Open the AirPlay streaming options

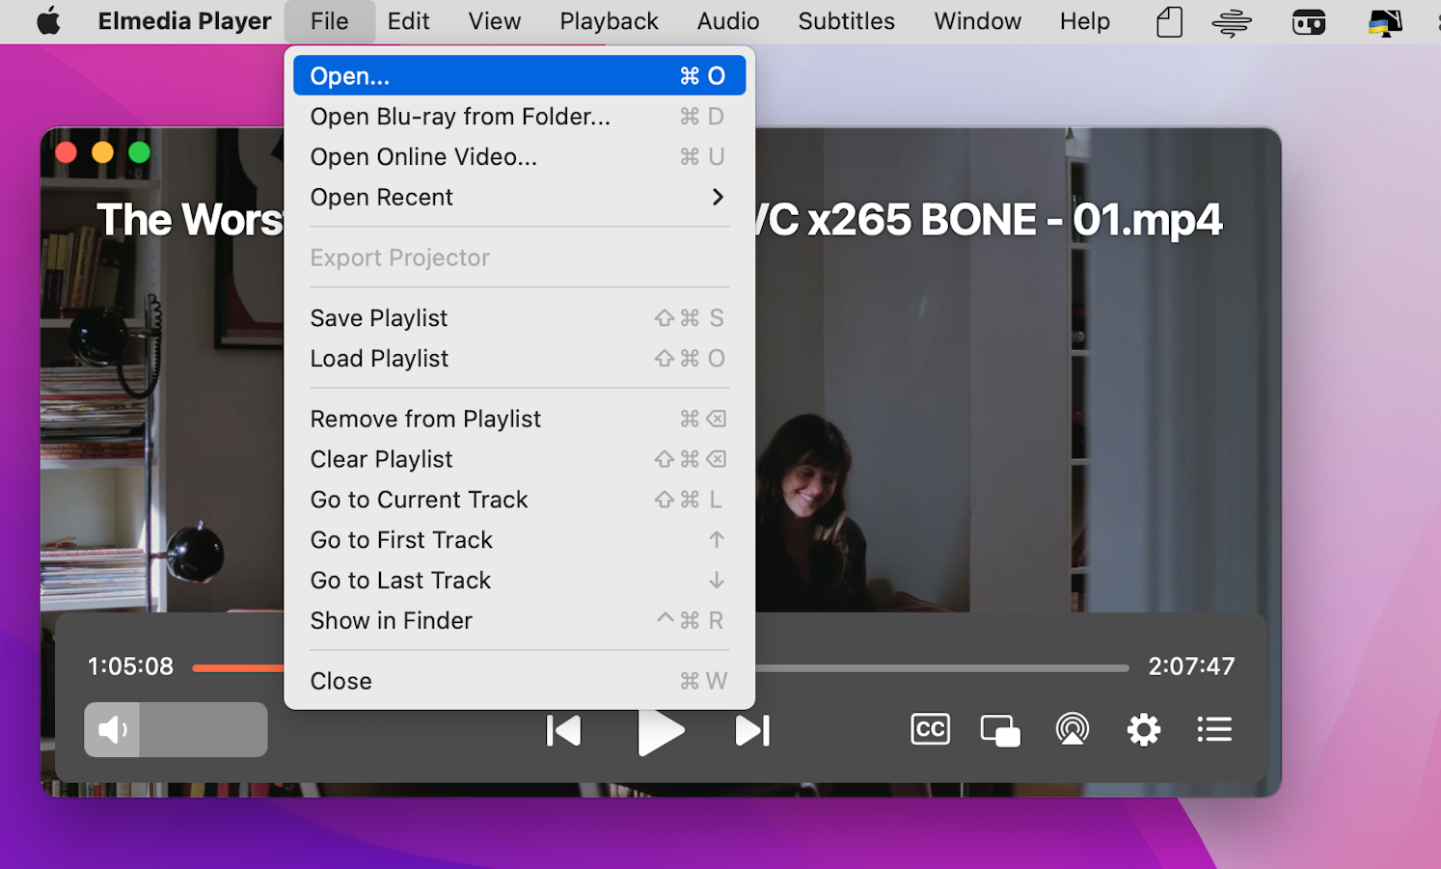[1072, 729]
